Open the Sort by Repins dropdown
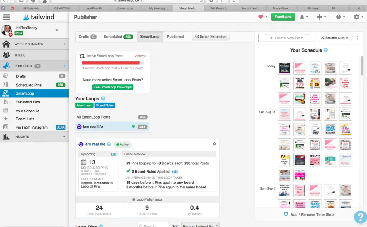This screenshot has width=367, height=227. [200, 226]
